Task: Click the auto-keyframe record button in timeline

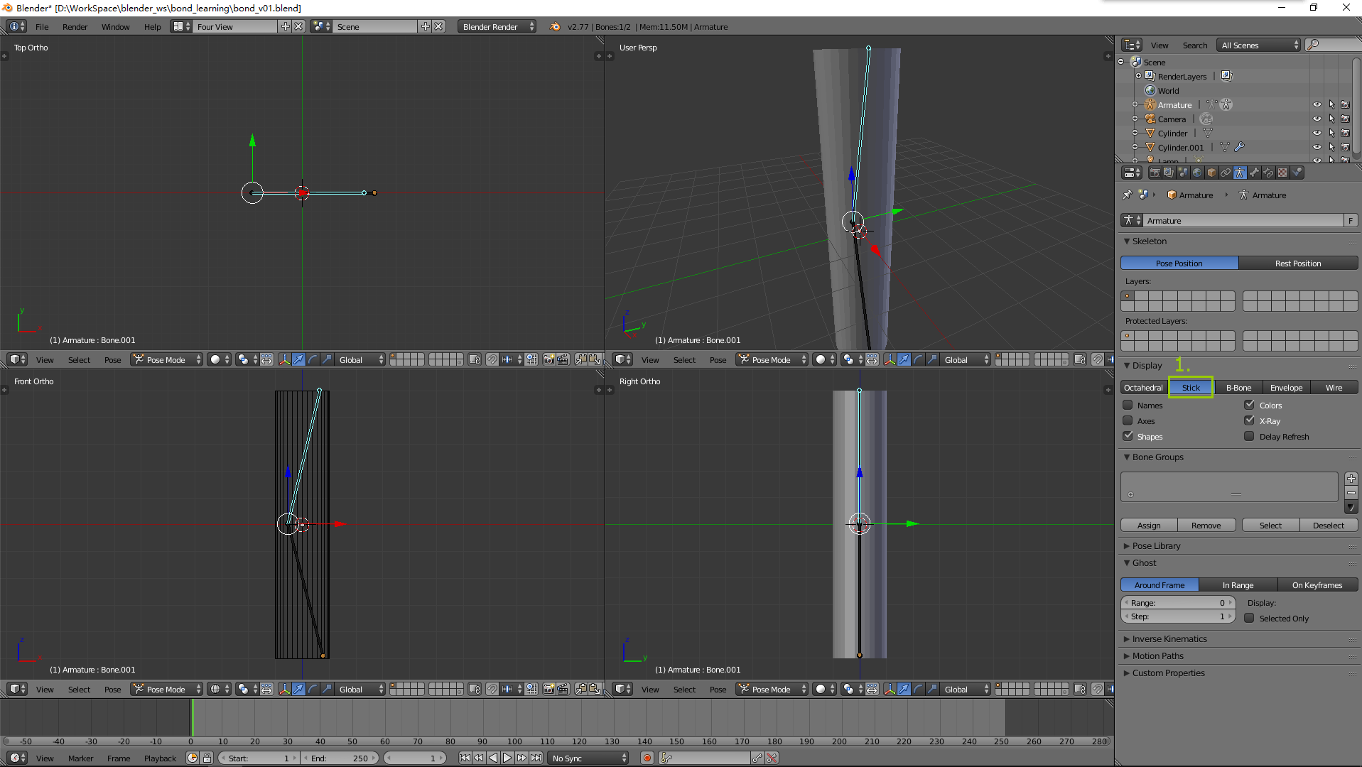Action: coord(647,758)
